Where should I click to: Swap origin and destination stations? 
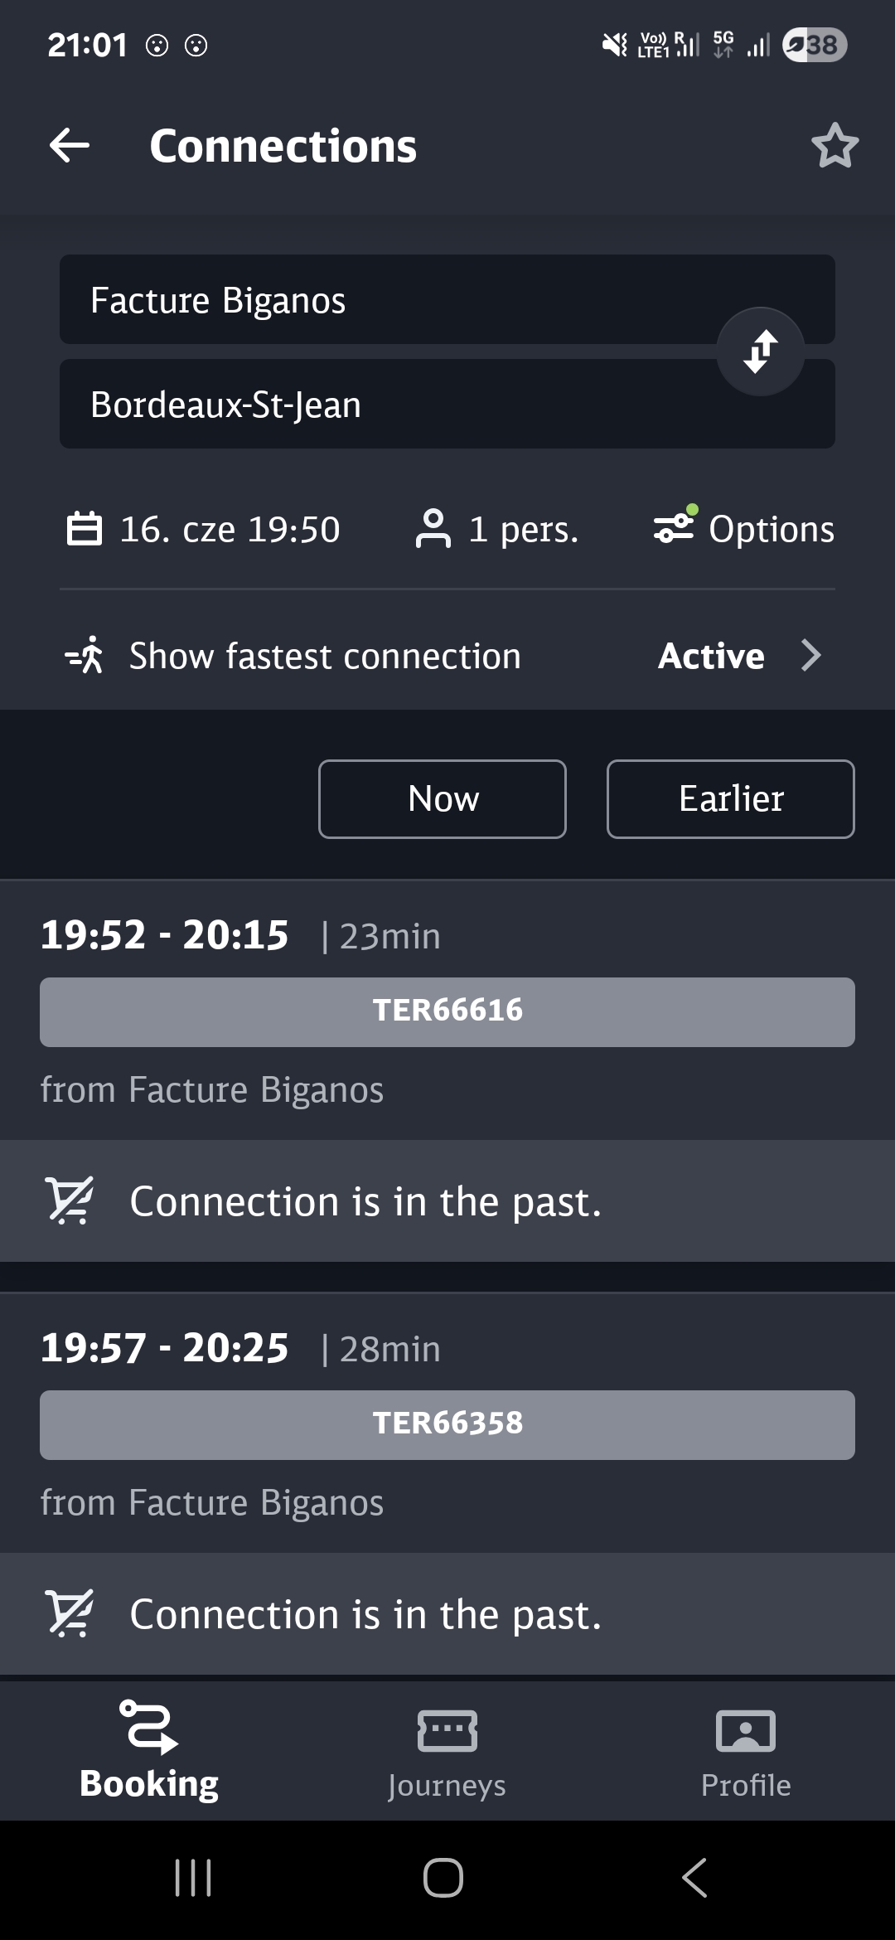point(760,352)
